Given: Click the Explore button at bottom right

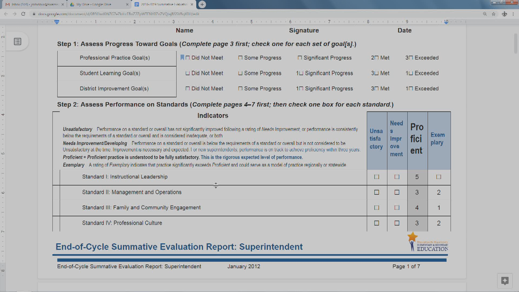Looking at the screenshot, I should [505, 281].
